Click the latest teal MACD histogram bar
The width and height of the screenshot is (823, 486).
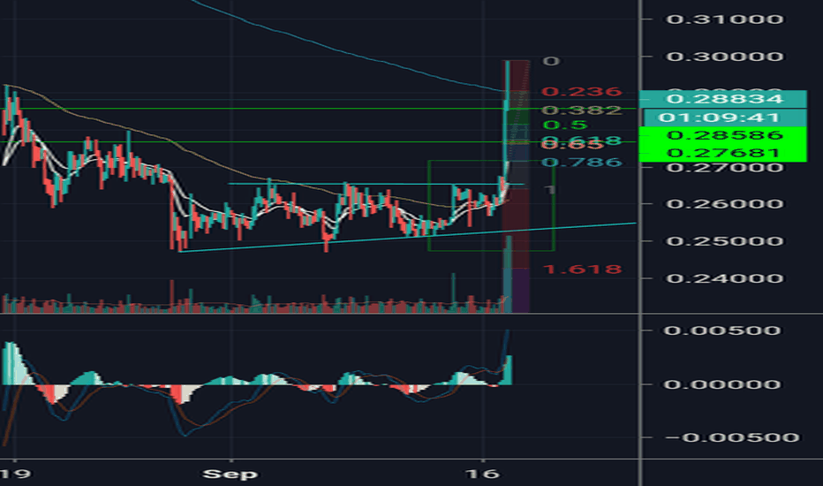(508, 370)
